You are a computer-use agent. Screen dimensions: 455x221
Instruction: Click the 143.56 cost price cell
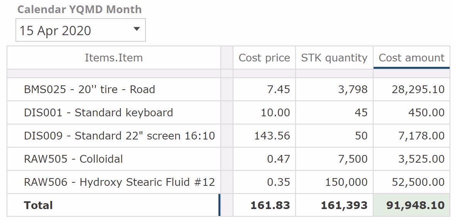(272, 136)
